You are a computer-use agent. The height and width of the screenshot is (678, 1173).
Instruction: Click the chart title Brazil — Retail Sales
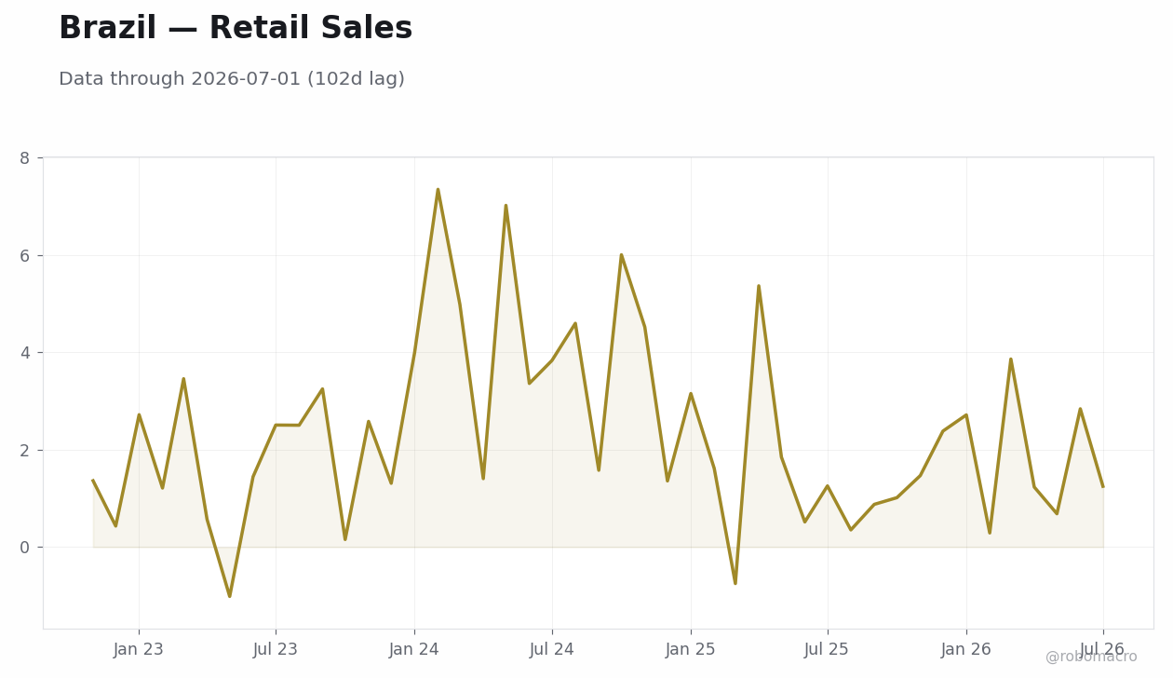[236, 29]
